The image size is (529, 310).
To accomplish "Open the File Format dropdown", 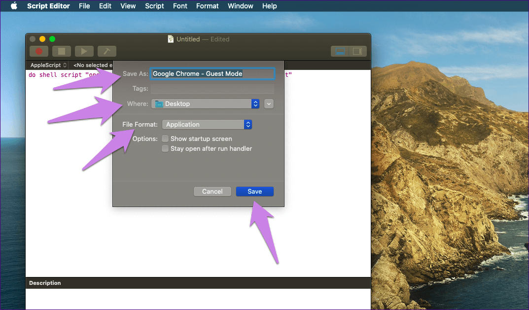I will click(x=207, y=125).
